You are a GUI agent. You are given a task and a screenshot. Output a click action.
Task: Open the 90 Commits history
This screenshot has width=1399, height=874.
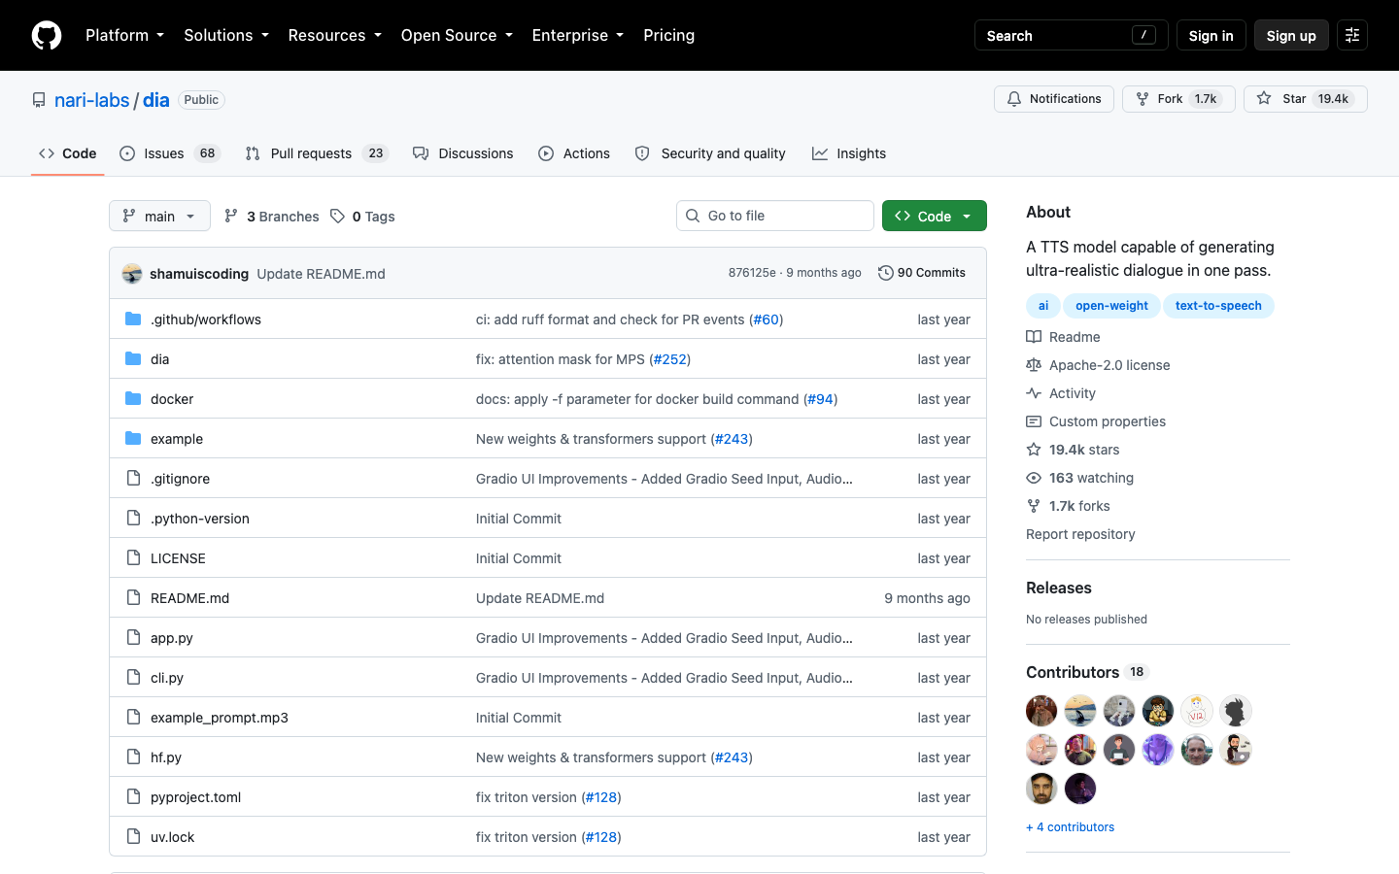[x=922, y=273]
